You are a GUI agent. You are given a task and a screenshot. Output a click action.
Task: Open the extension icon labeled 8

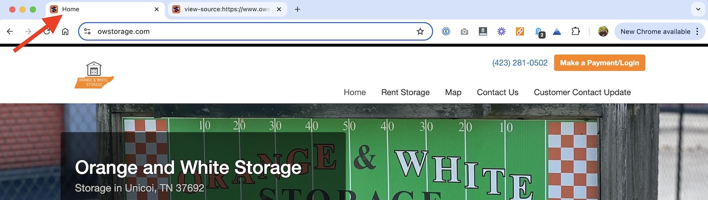(x=483, y=31)
